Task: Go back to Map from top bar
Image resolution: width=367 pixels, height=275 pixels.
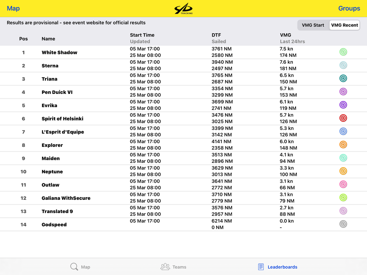Action: point(13,9)
